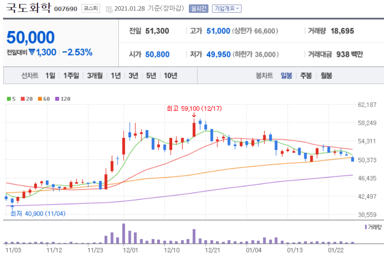The image size is (384, 256).
Task: Open the 기업개요 dropdown
Action: click(x=227, y=8)
